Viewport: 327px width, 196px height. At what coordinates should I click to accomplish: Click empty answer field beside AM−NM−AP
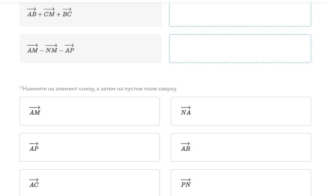[240, 49]
